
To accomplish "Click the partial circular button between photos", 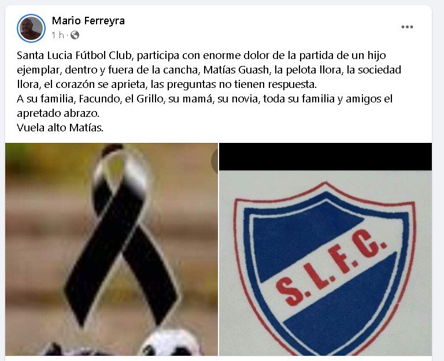I will (x=215, y=161).
